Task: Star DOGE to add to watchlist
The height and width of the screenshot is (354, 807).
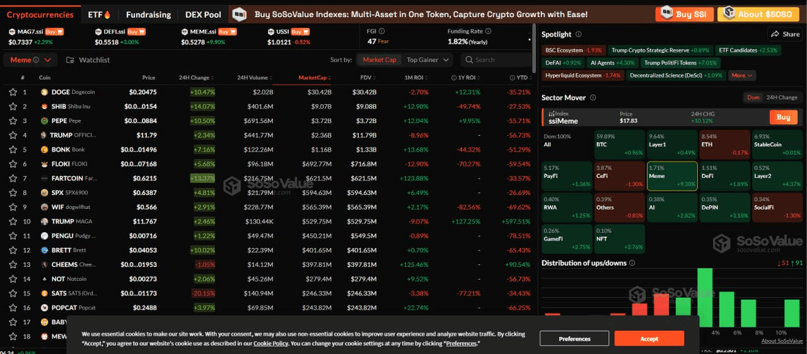Action: click(13, 92)
